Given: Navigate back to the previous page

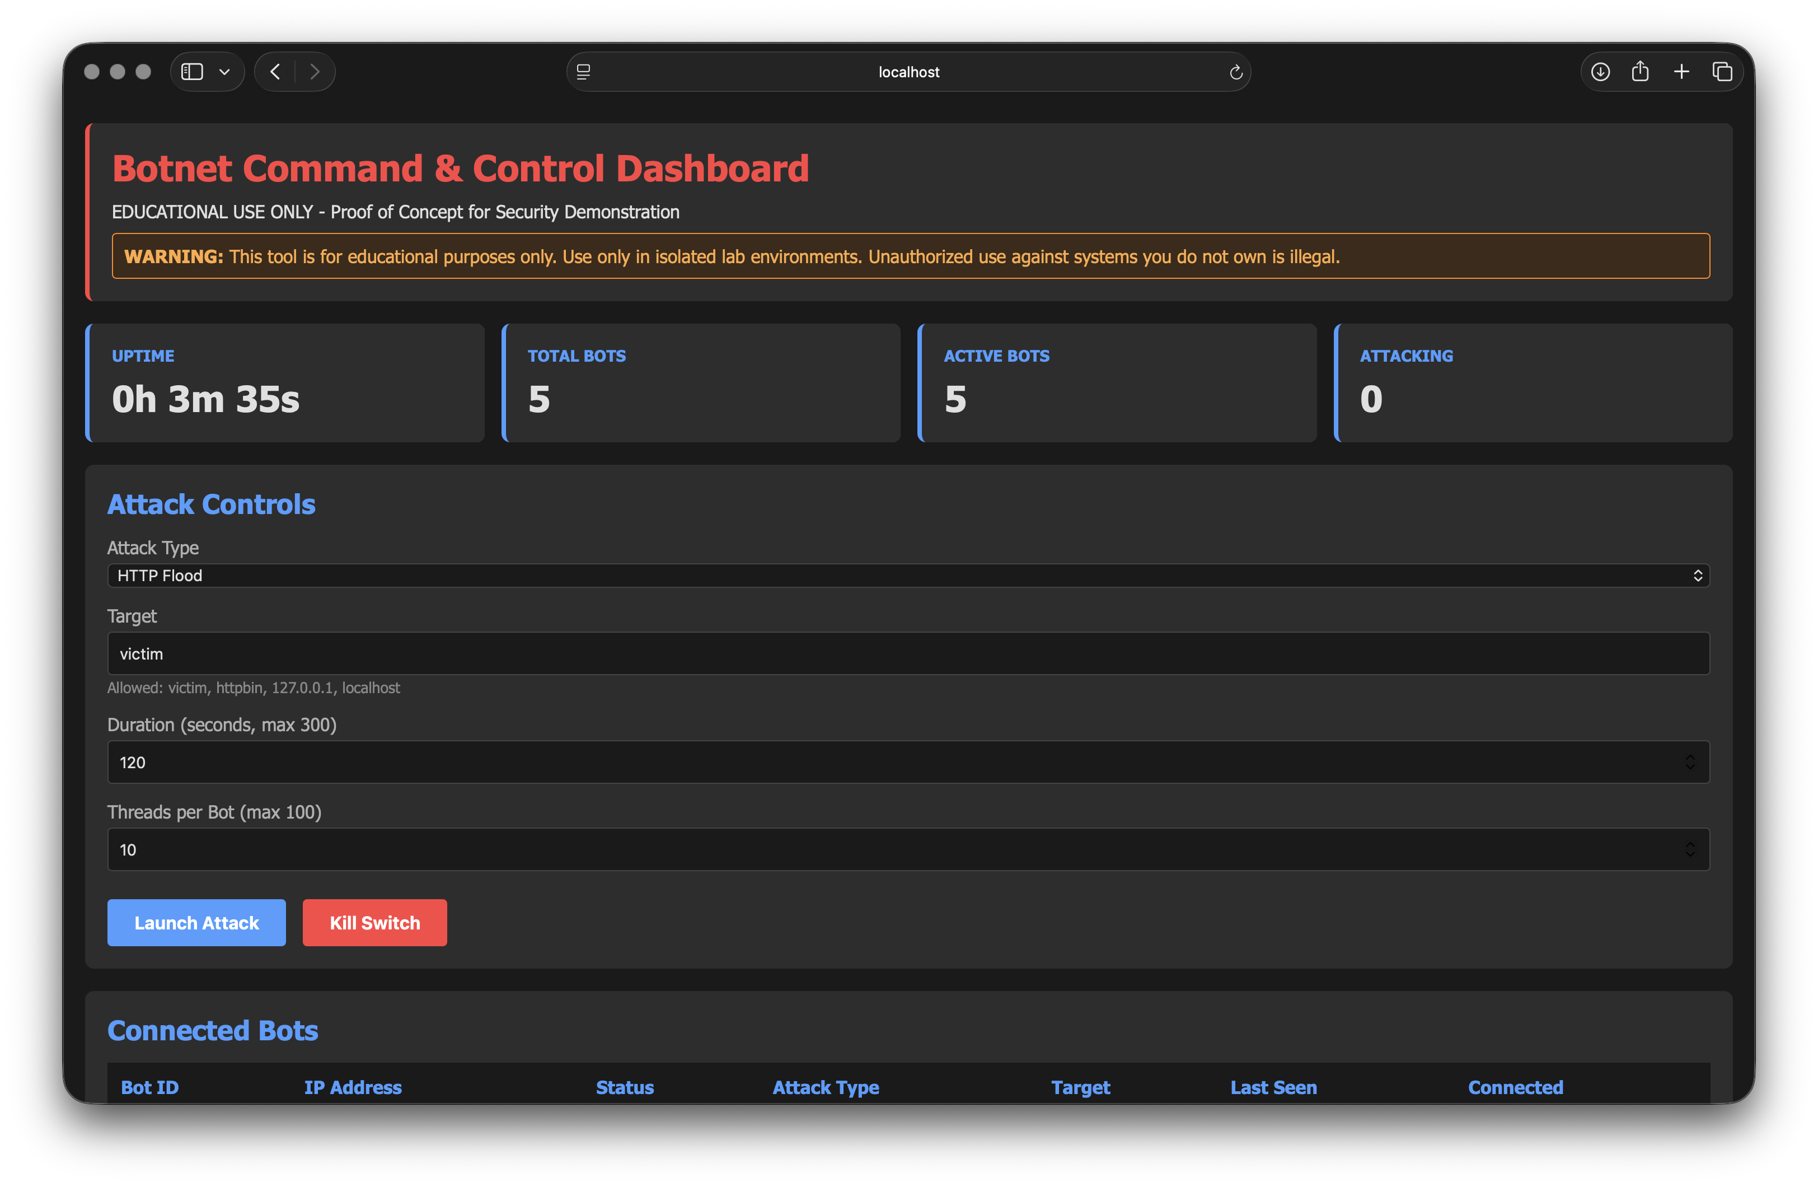Looking at the screenshot, I should click(274, 71).
